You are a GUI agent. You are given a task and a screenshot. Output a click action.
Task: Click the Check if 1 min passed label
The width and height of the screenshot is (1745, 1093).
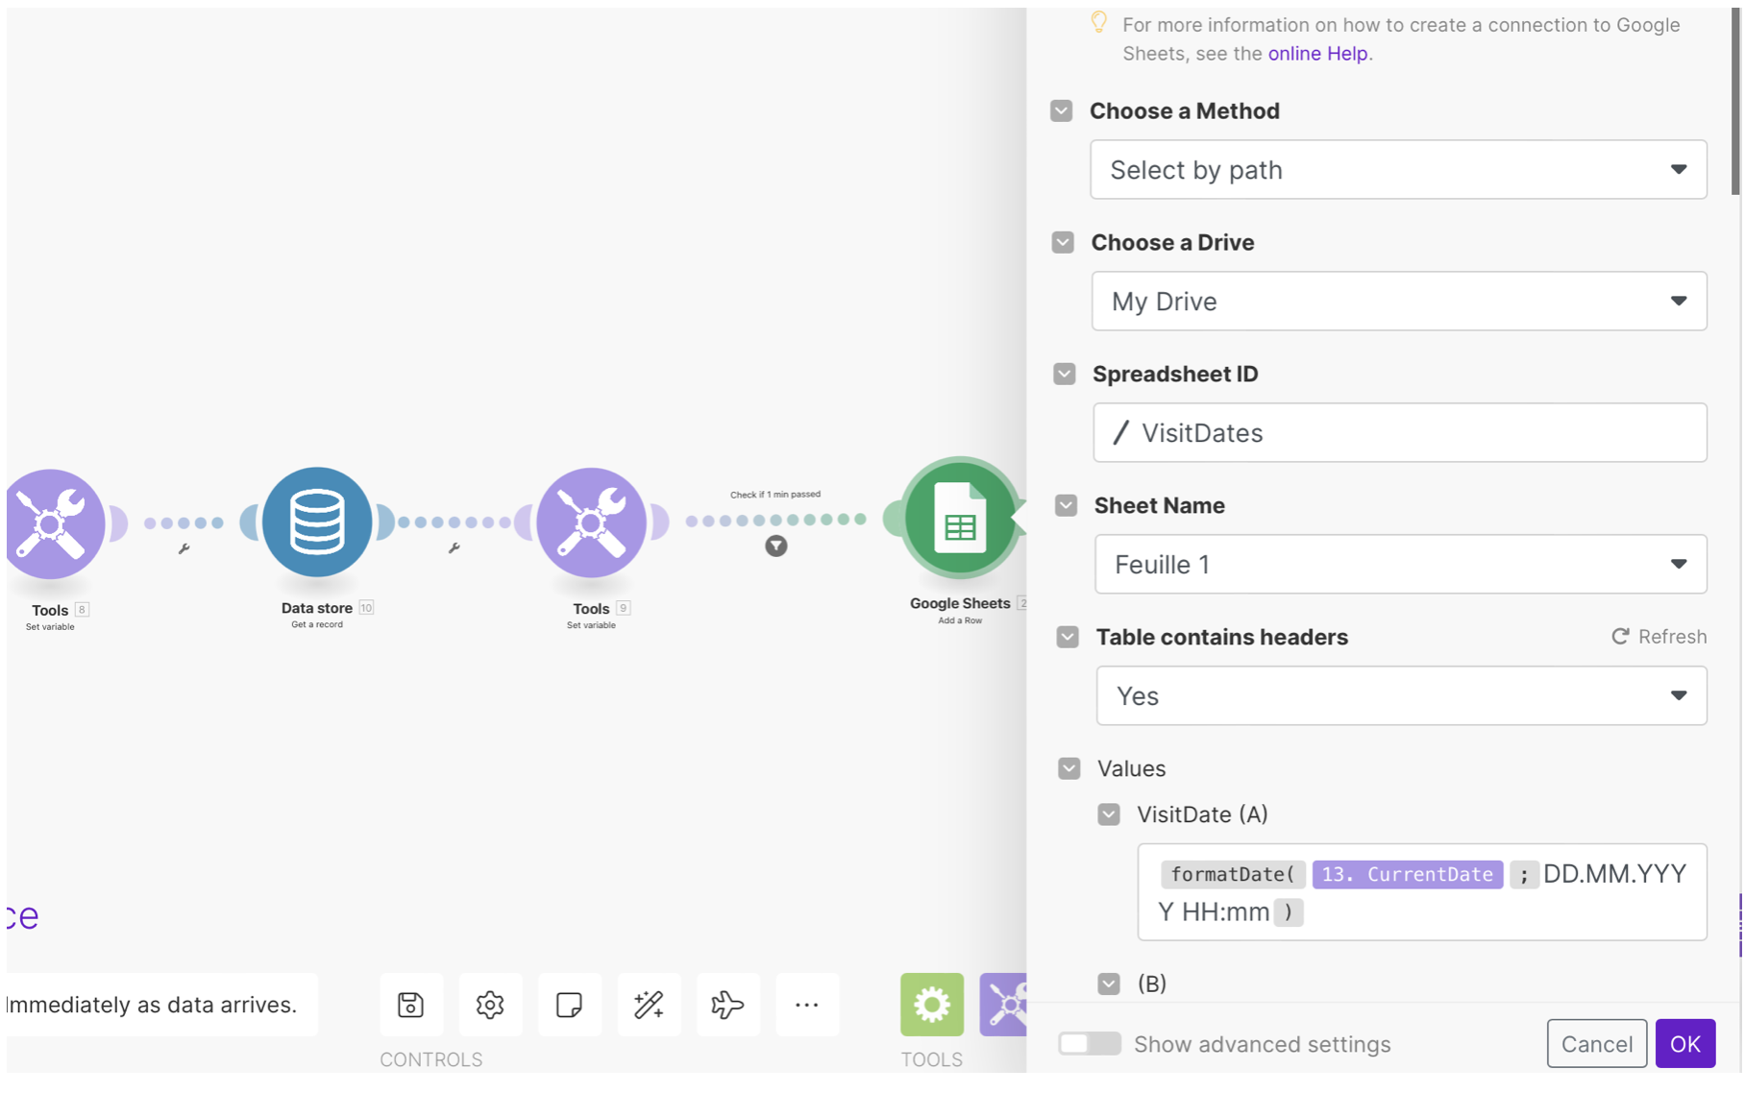coord(775,495)
